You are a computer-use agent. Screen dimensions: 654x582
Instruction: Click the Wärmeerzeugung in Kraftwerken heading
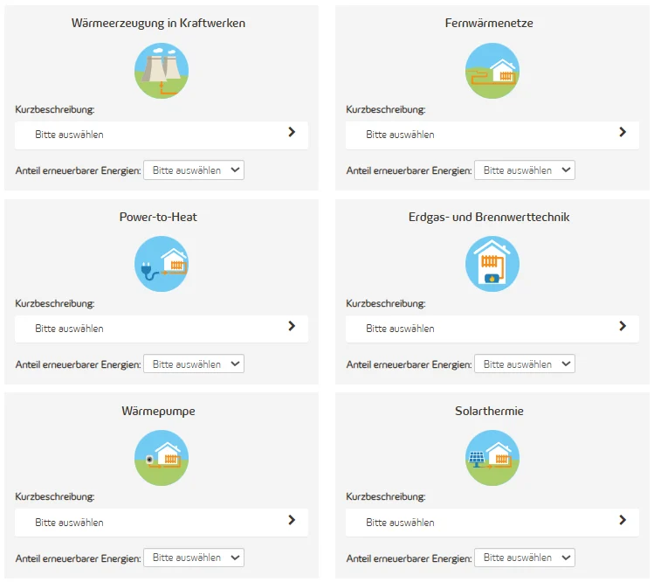click(158, 23)
